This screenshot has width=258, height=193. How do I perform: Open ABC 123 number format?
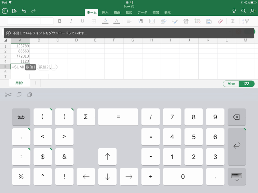point(186,21)
